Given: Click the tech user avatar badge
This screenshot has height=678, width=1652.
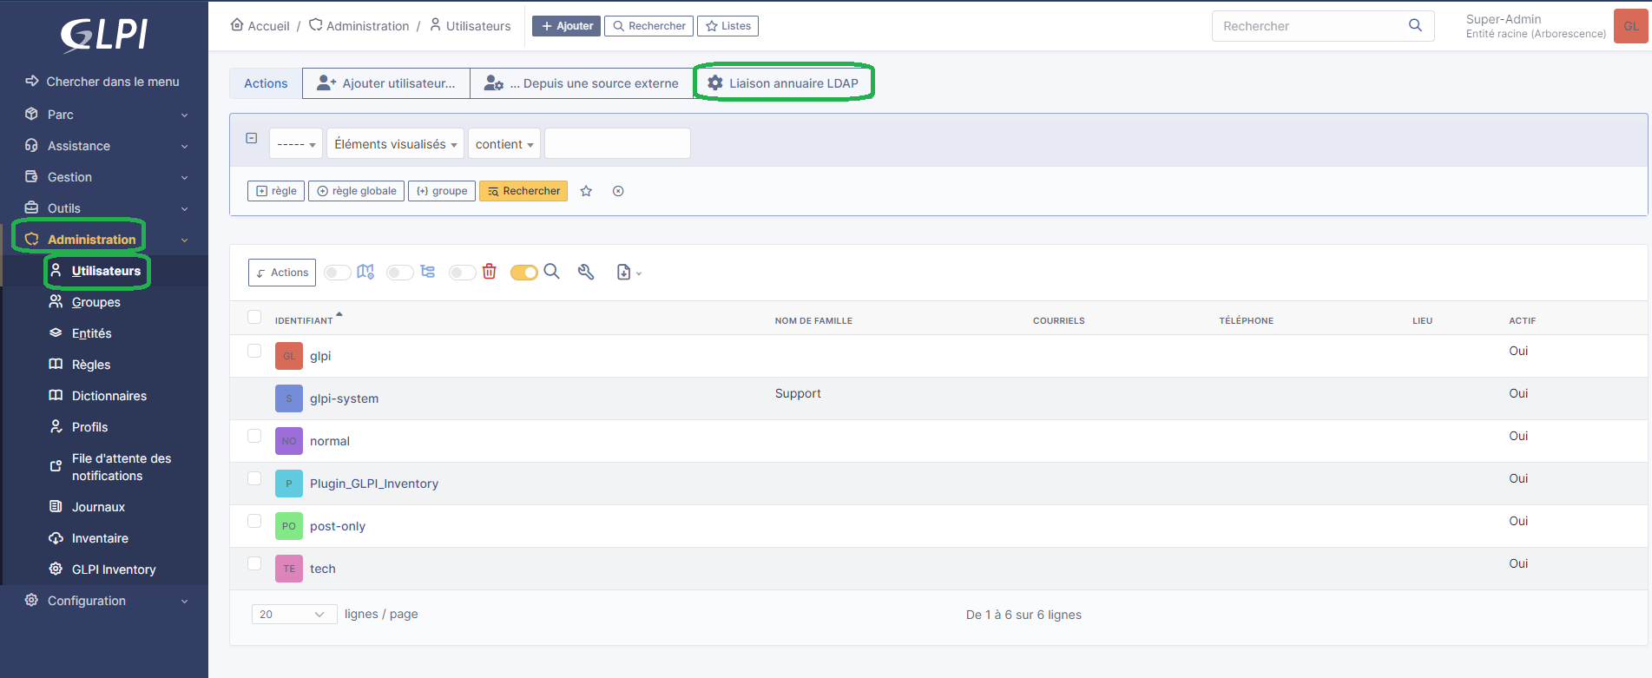Looking at the screenshot, I should (289, 569).
